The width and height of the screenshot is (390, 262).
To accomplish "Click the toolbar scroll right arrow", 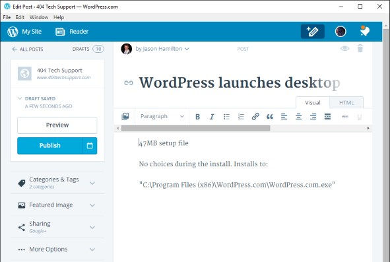I will point(368,128).
